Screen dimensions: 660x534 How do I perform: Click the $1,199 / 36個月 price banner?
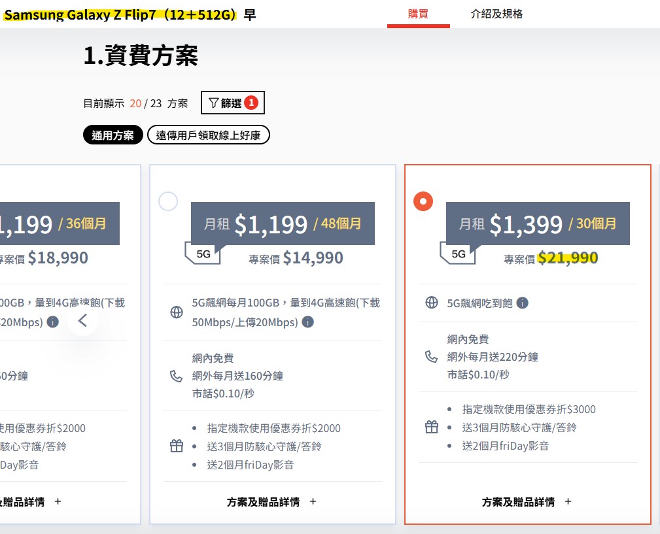pyautogui.click(x=60, y=224)
